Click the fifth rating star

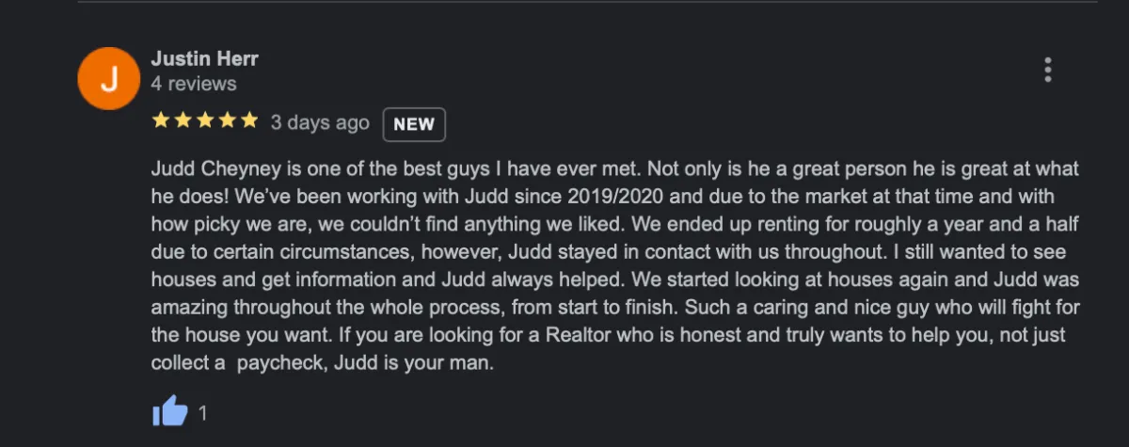point(248,120)
